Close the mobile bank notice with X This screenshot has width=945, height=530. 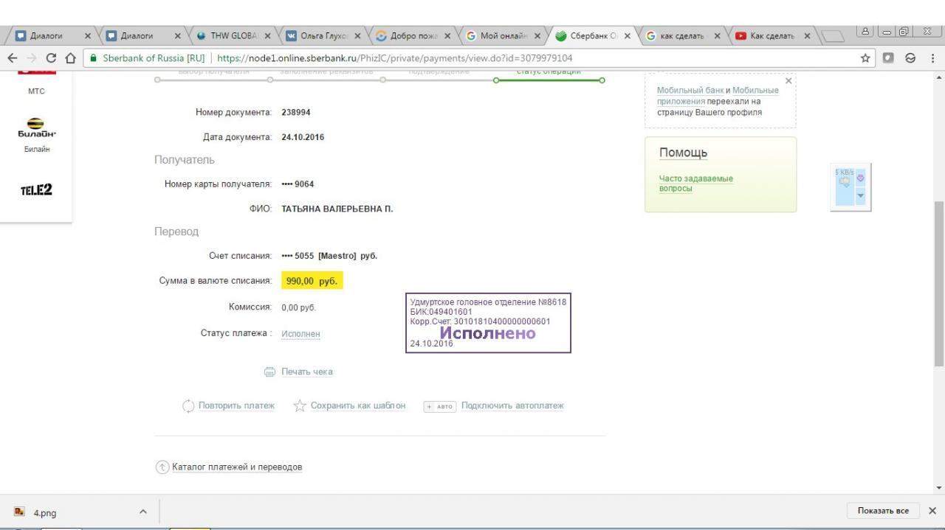click(788, 81)
